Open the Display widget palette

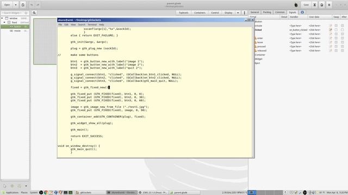(228, 13)
